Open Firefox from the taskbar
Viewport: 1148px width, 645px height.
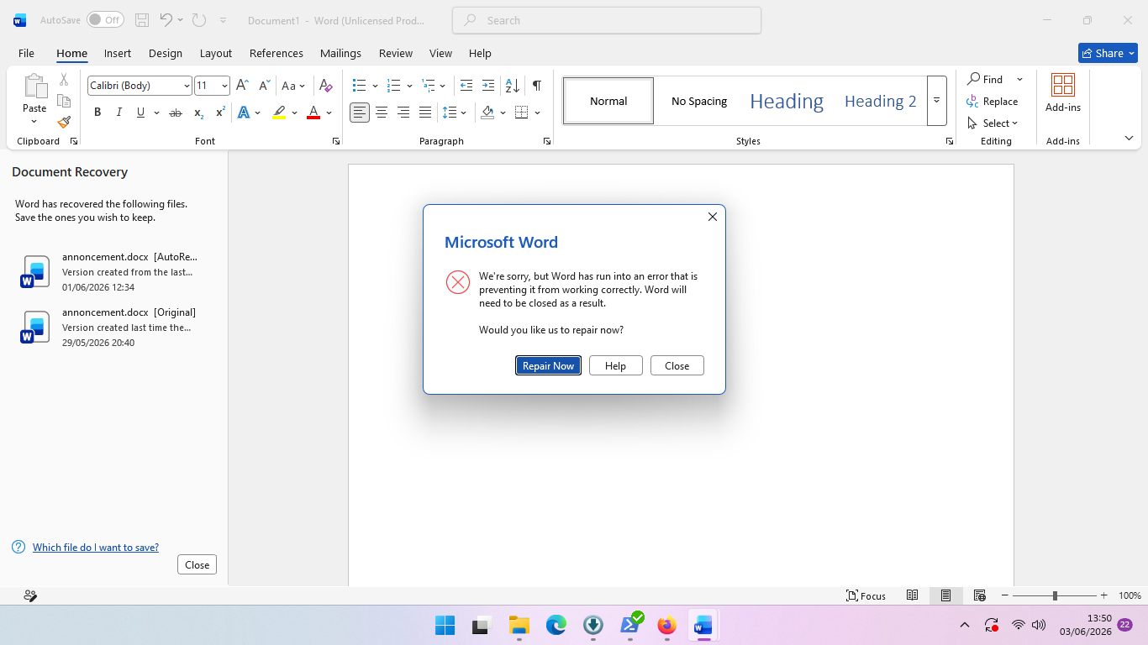666,625
